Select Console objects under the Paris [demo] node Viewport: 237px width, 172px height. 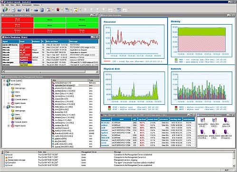[21, 122]
